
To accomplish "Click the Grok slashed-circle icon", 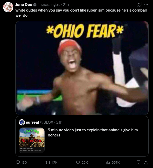I will coord(139,5).
